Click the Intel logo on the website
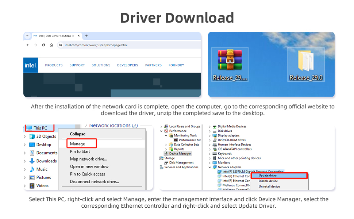This screenshot has height=219, width=354. [x=30, y=65]
